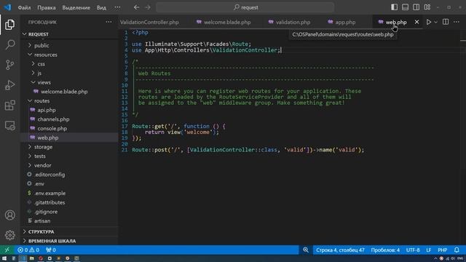Viewport: 466px width, 262px height.
Task: Open the Search view in activity bar
Action: (9, 45)
